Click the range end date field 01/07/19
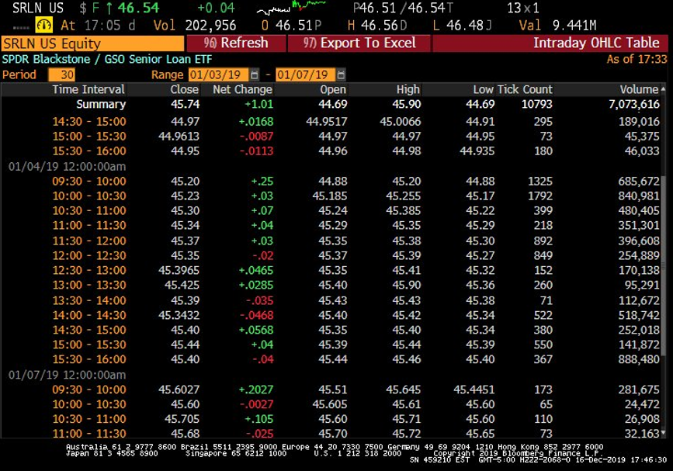This screenshot has height=471, width=673. 305,75
